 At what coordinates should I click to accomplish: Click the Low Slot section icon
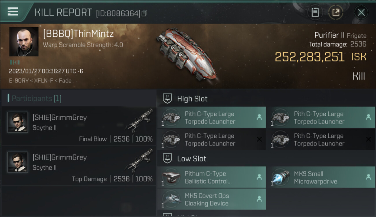pyautogui.click(x=167, y=158)
